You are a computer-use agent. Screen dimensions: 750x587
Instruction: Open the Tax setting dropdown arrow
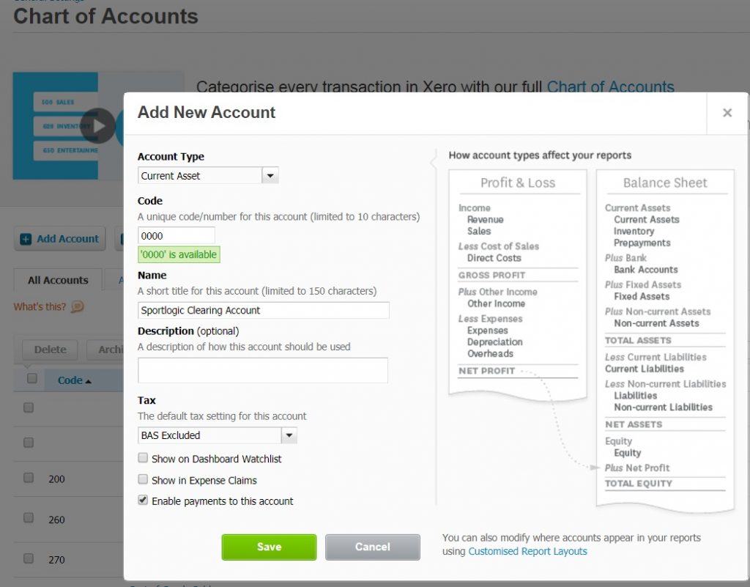289,435
